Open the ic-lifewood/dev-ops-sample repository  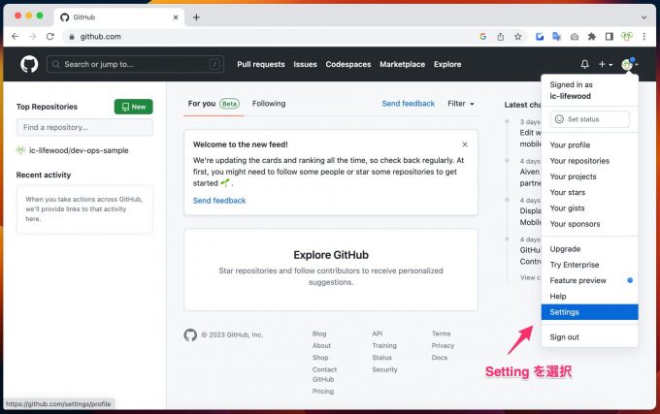point(79,150)
